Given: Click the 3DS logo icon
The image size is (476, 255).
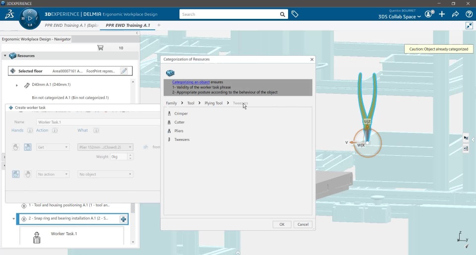Looking at the screenshot, I should [9, 14].
